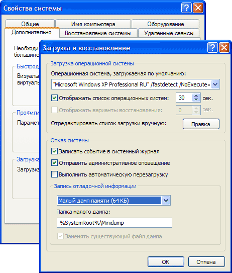
Task: Click the Запись отладочной информации label
Action: point(95,186)
